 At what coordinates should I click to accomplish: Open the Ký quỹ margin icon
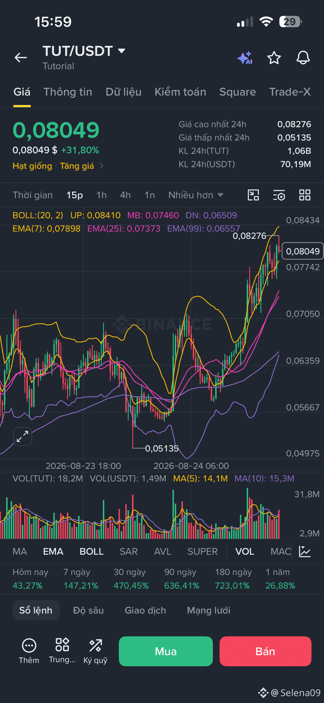(95, 651)
